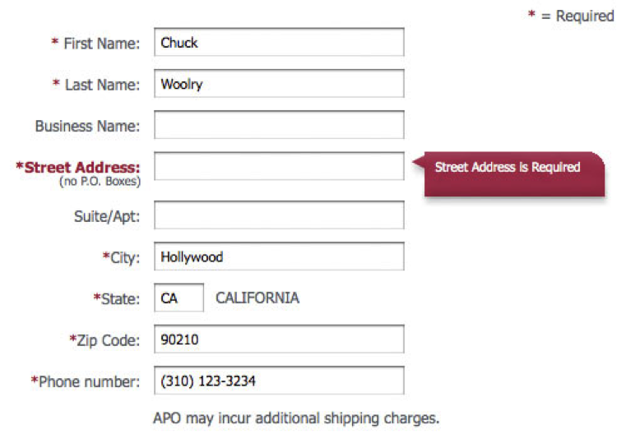This screenshot has width=617, height=434.
Task: Focus the Last Name field containing Woolry
Action: tap(279, 84)
